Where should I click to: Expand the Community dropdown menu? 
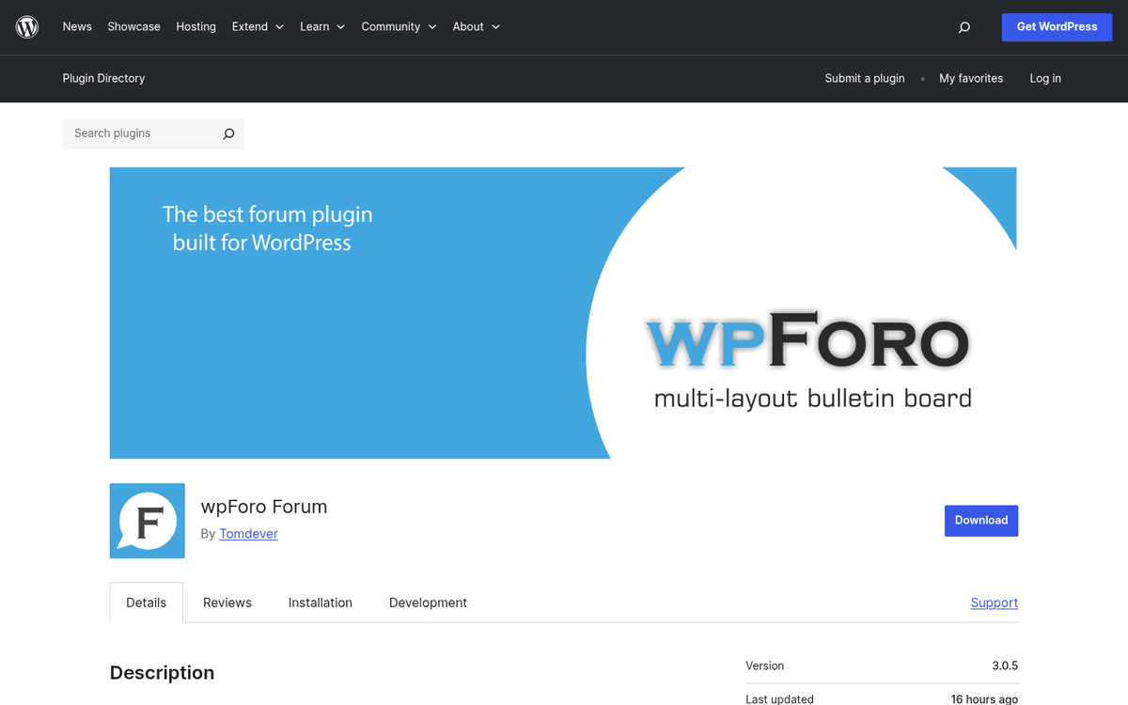398,26
